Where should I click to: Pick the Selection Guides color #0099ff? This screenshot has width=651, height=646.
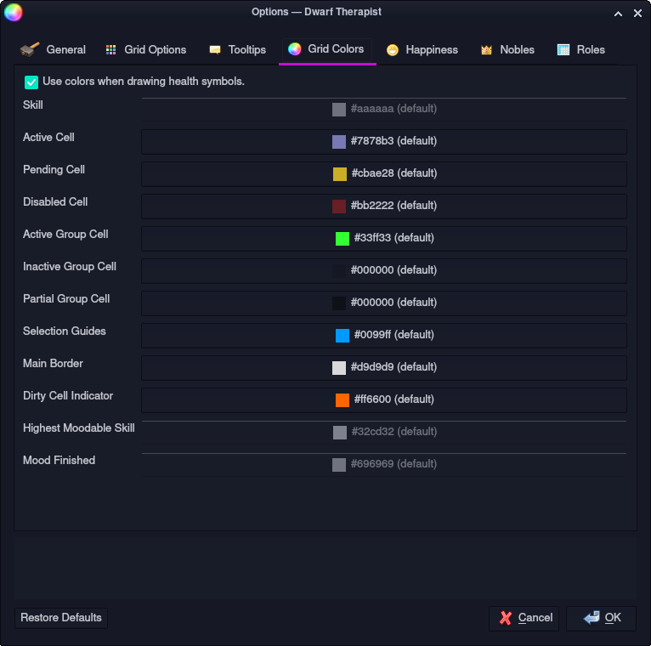click(384, 336)
